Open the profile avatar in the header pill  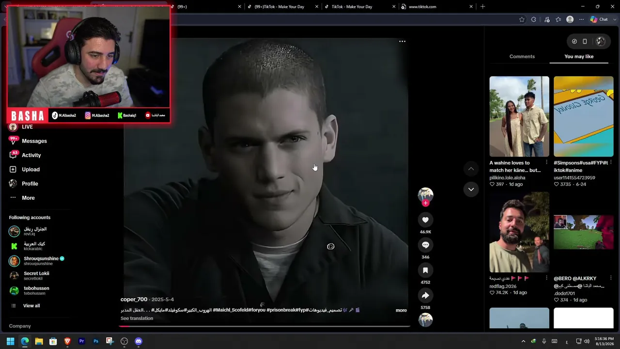pos(600,42)
